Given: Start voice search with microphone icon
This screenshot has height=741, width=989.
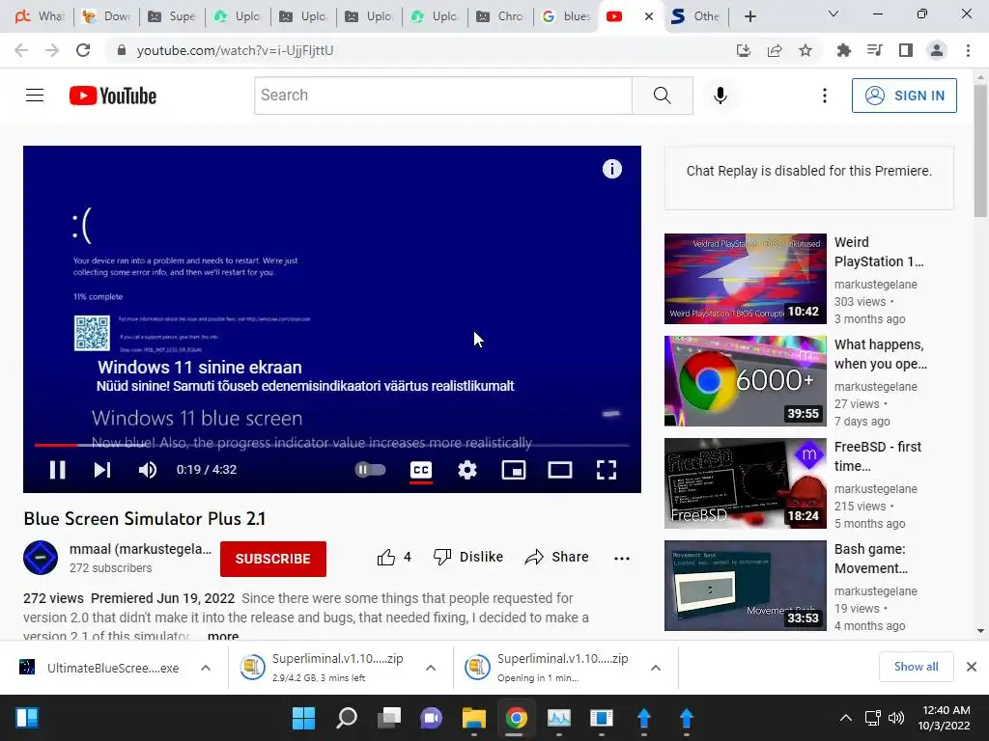Looking at the screenshot, I should 720,96.
